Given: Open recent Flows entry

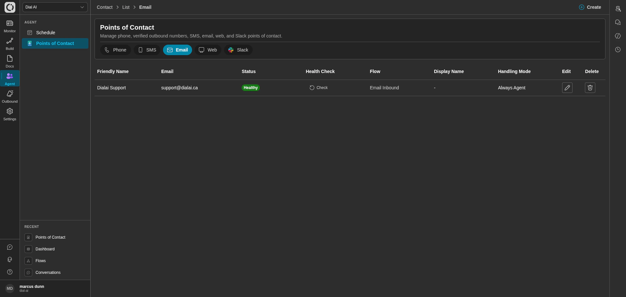Looking at the screenshot, I should (x=55, y=261).
